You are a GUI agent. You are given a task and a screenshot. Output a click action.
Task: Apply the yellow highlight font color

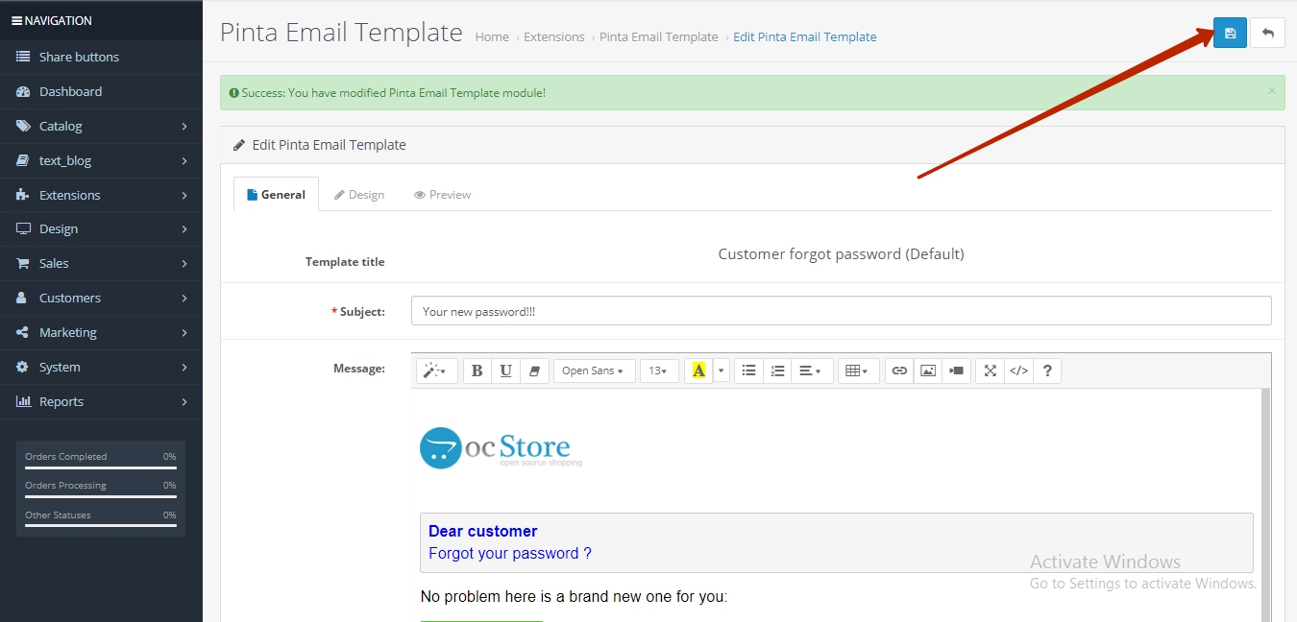698,371
